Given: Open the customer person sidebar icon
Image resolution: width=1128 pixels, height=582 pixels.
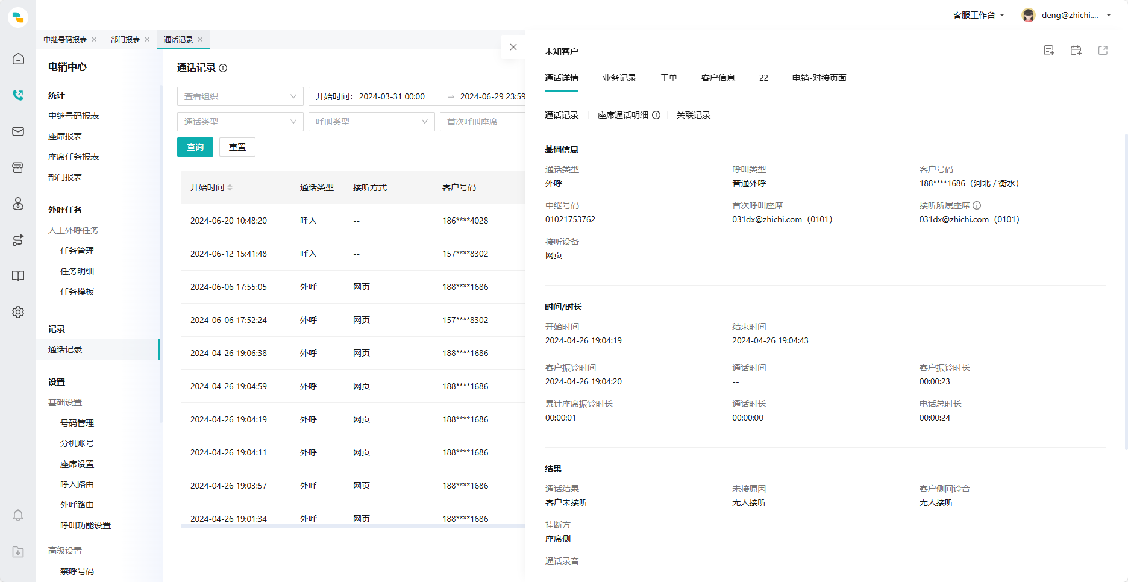Looking at the screenshot, I should coord(18,204).
